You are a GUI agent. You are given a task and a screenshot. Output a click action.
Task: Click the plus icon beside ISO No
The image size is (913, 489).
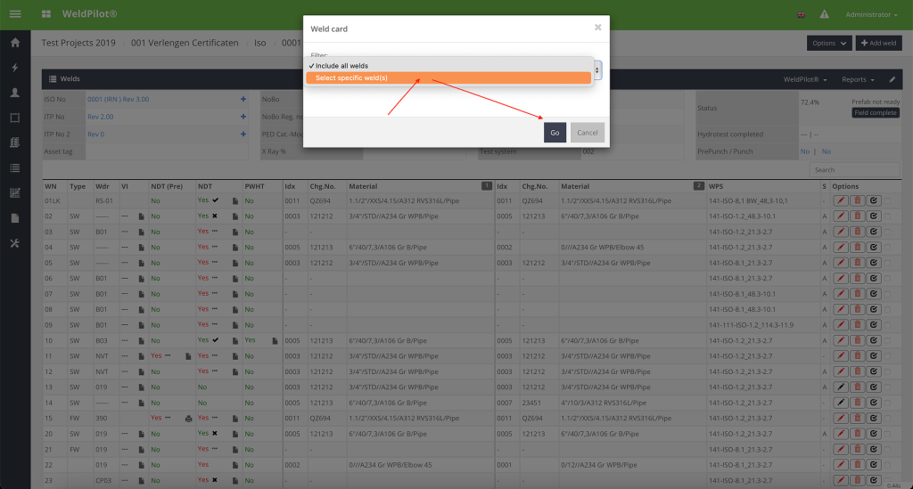point(243,99)
